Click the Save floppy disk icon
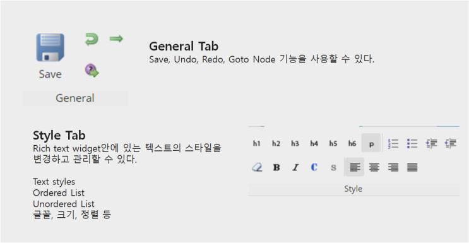Screen dimensions: 469x243 (x=50, y=47)
